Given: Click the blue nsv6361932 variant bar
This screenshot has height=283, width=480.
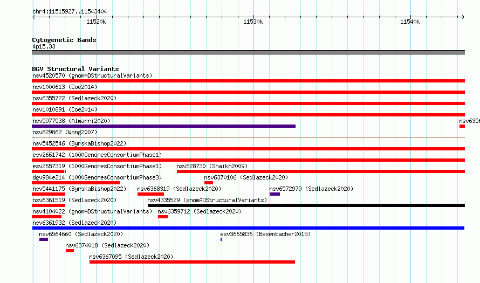Looking at the screenshot, I should [248, 228].
